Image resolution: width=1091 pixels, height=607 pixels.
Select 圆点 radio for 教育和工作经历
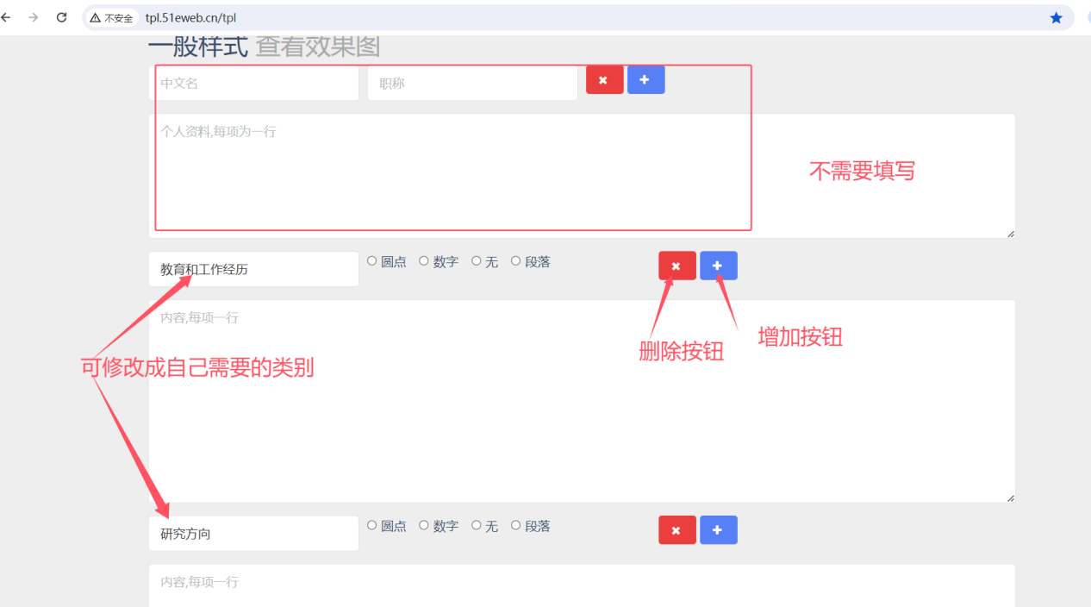[372, 261]
